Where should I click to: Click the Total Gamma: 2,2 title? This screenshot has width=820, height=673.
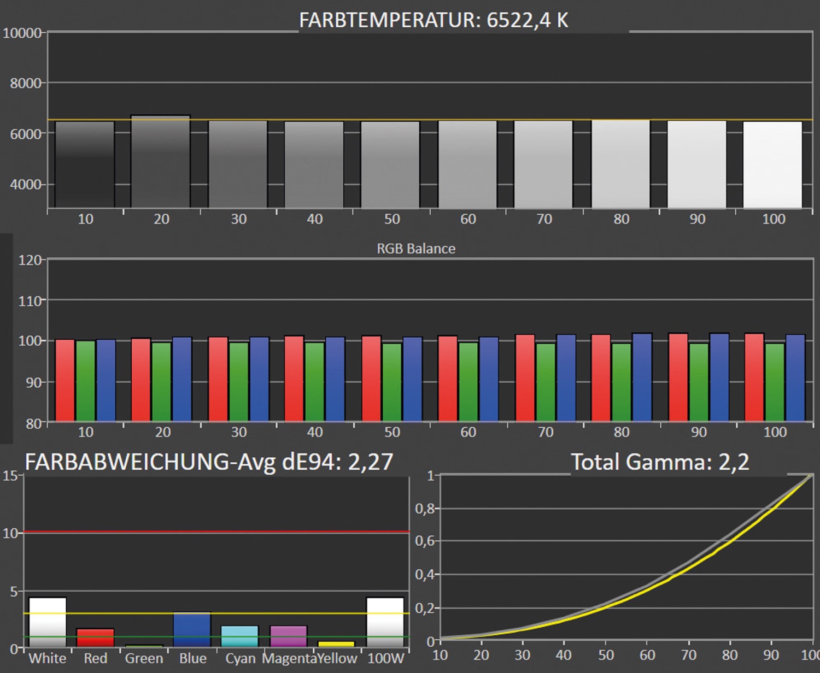click(660, 462)
